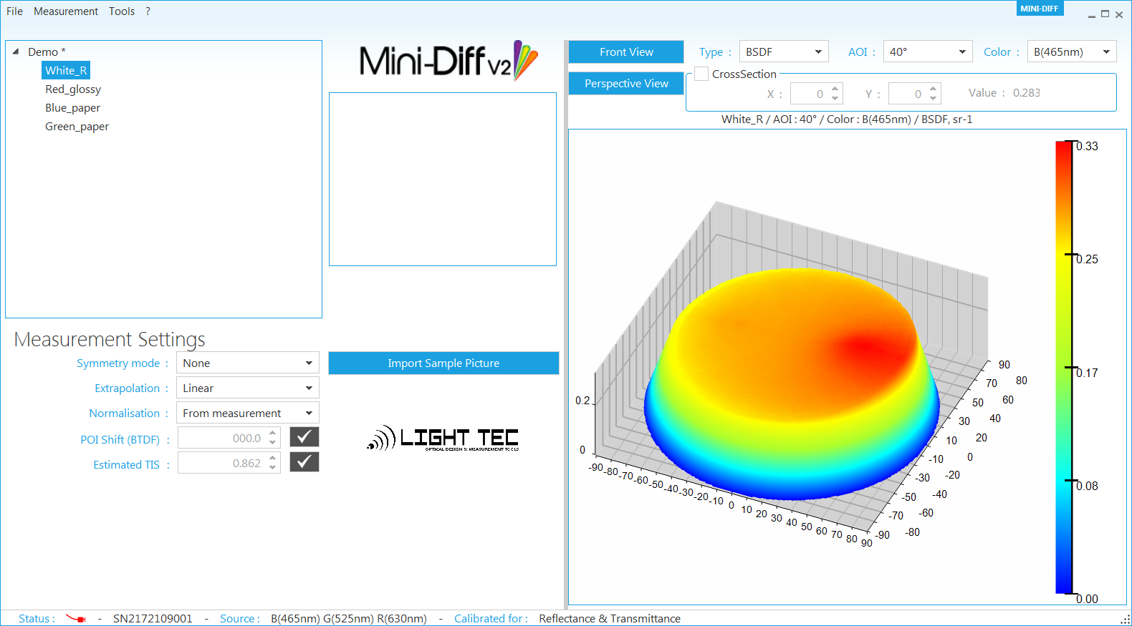Click the empty sample picture preview box

tap(443, 179)
